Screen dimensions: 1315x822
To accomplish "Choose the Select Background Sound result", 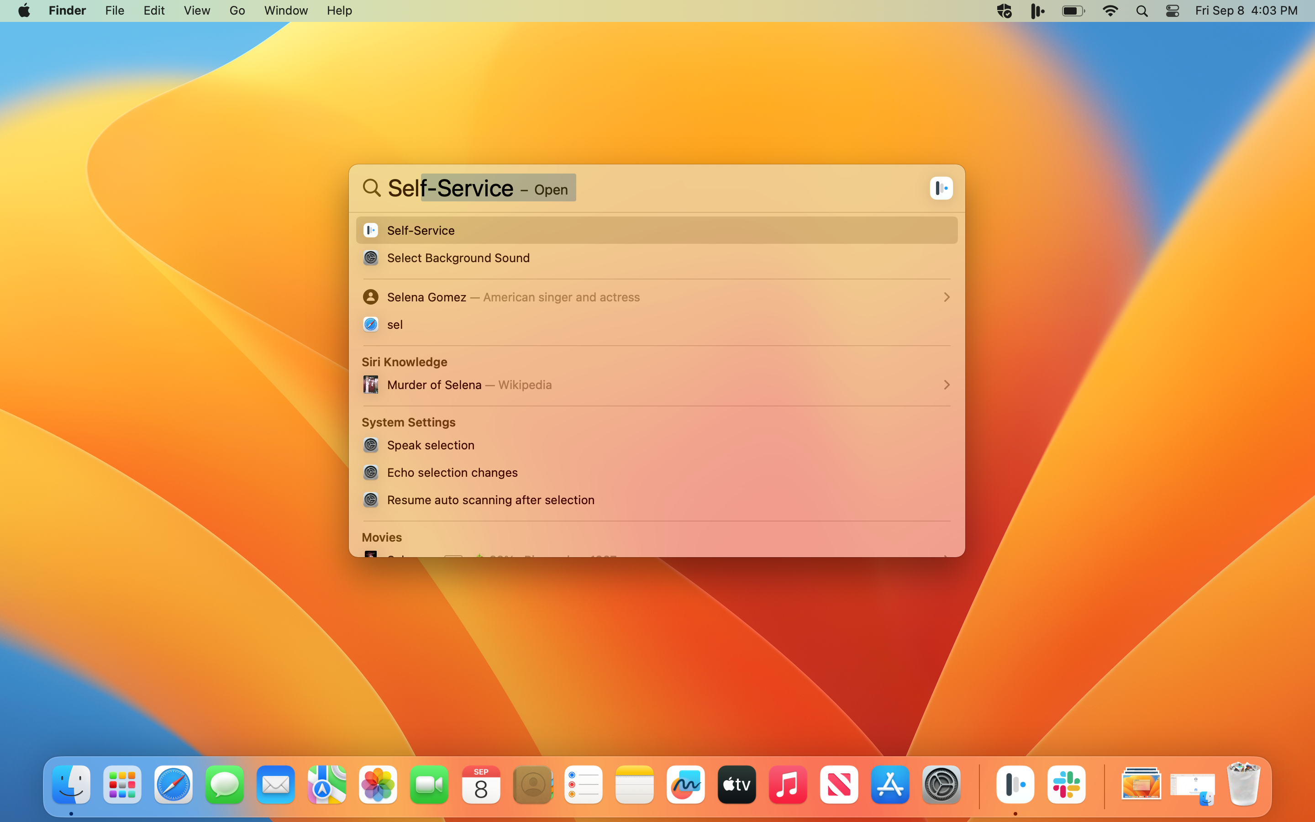I will 657,258.
